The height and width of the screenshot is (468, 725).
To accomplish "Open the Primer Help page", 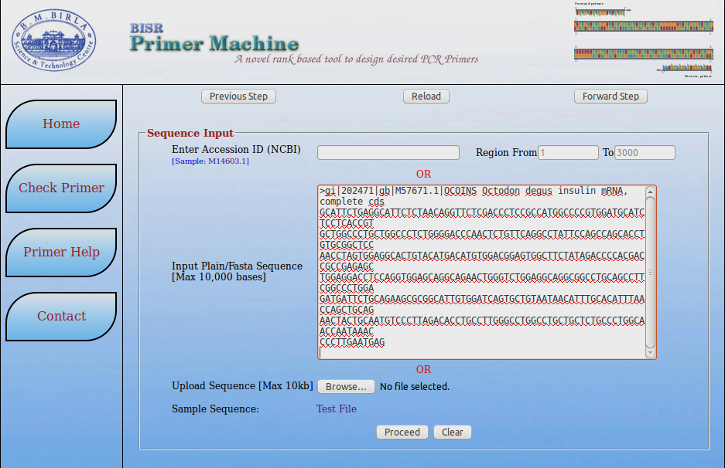I will [x=61, y=252].
